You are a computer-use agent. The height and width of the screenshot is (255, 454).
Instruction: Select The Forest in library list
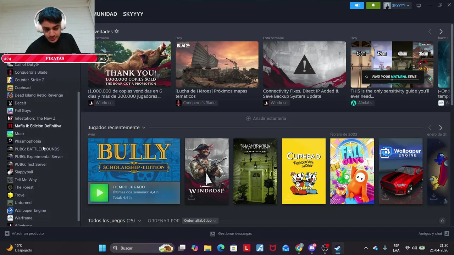pyautogui.click(x=24, y=187)
